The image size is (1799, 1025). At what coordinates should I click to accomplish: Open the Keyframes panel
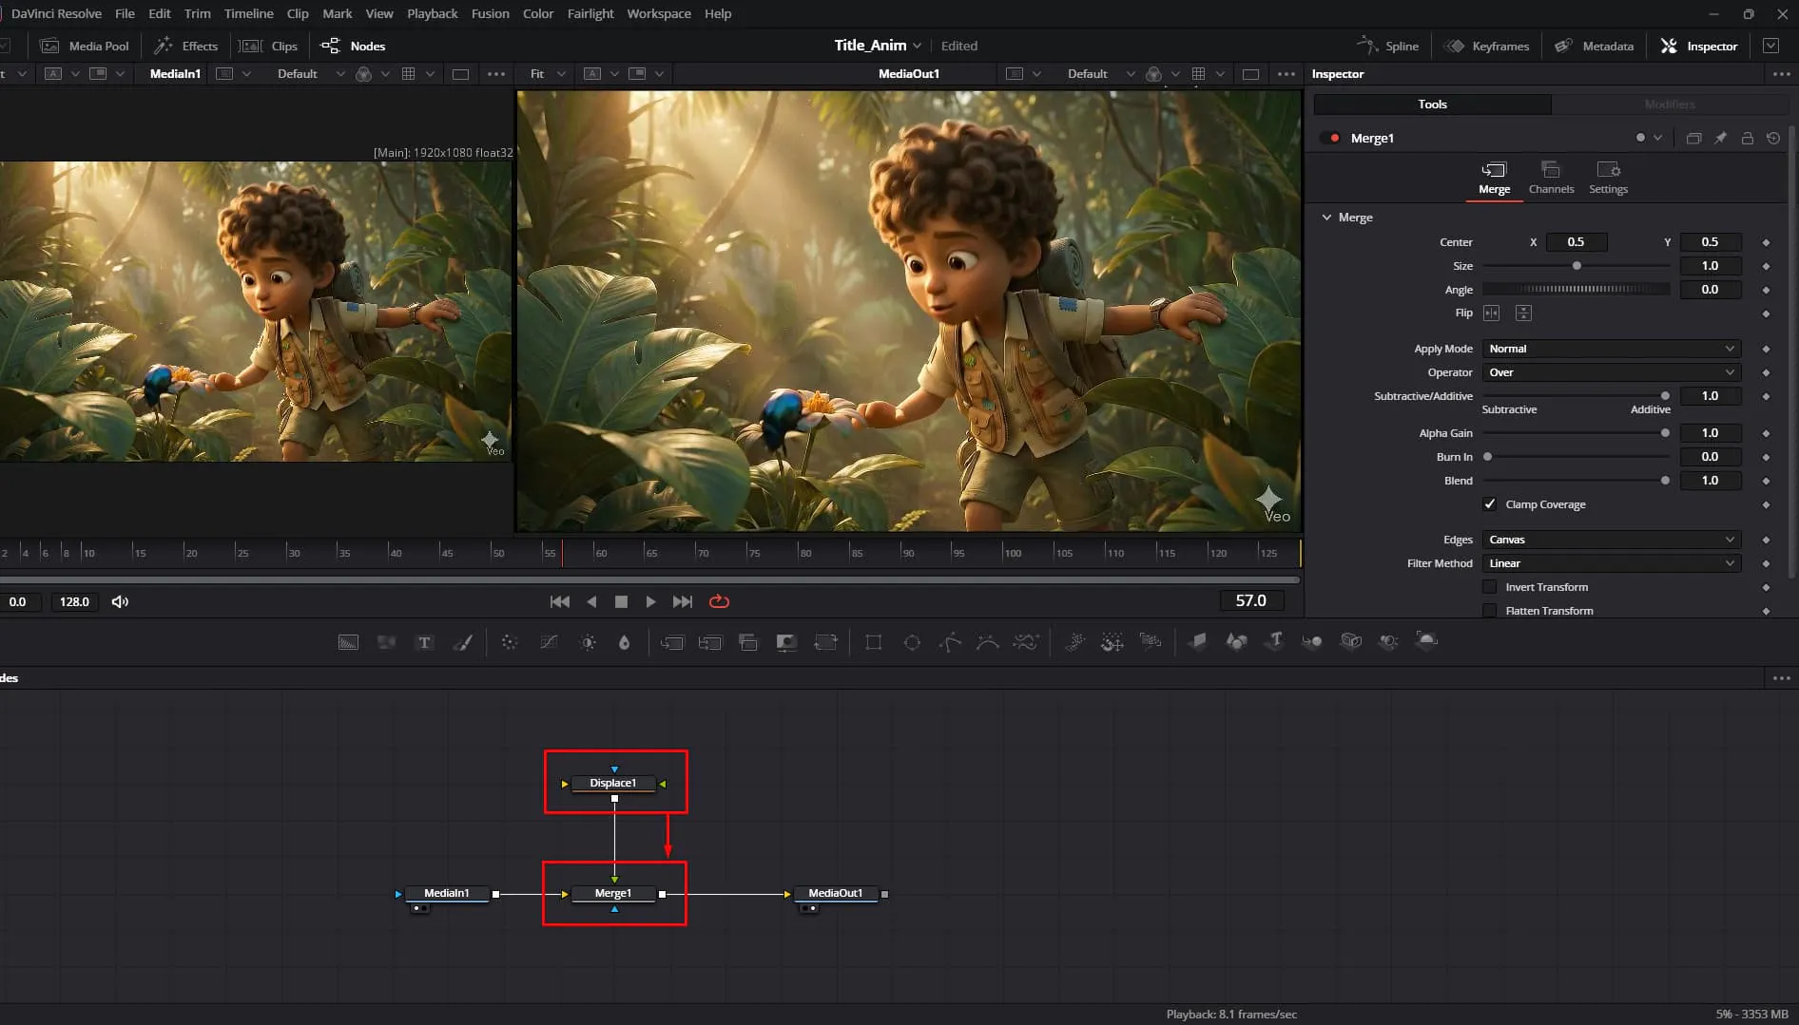click(x=1486, y=46)
